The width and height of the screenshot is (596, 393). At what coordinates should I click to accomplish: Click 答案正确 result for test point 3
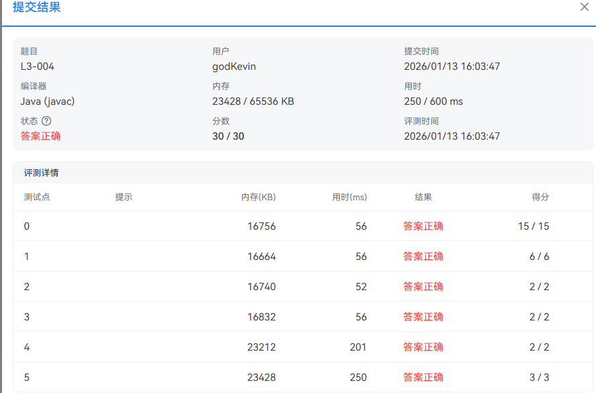pyautogui.click(x=423, y=317)
